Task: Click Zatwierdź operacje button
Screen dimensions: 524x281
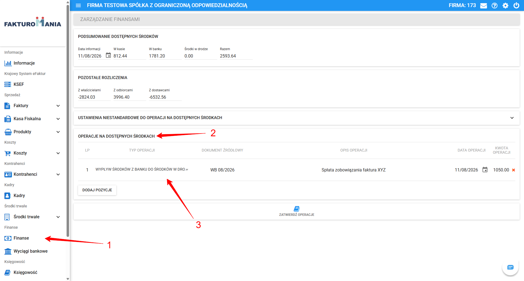Action: click(x=297, y=211)
